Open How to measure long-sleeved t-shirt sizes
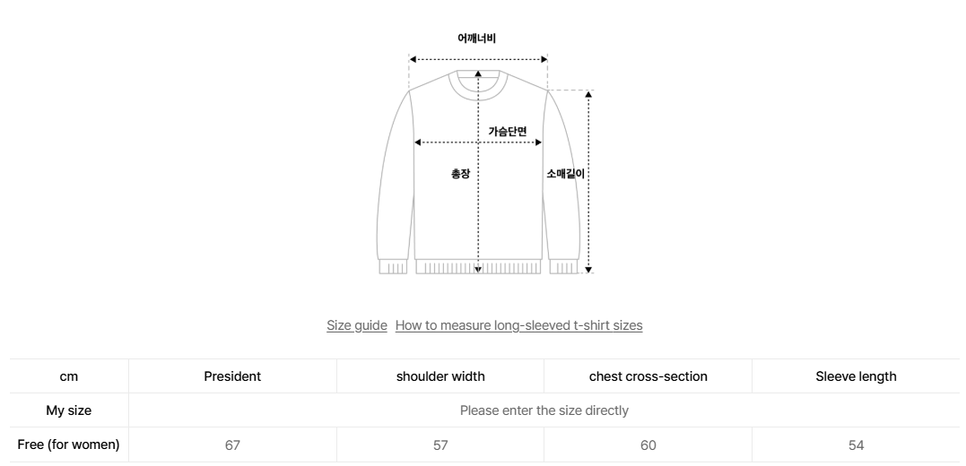Screen dimensions: 966x466 [x=518, y=325]
